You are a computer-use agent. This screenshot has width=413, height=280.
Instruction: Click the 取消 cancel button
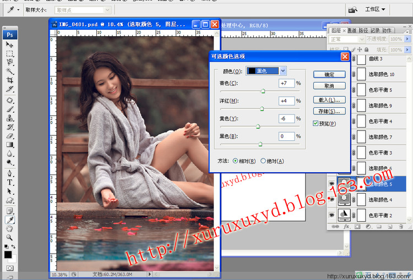click(x=329, y=86)
